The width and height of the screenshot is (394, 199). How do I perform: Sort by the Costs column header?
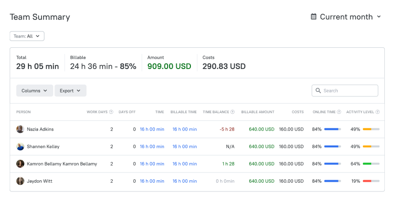298,112
